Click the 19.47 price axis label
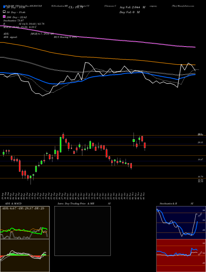Screen dimensions: 206x272 [x=200, y=159]
